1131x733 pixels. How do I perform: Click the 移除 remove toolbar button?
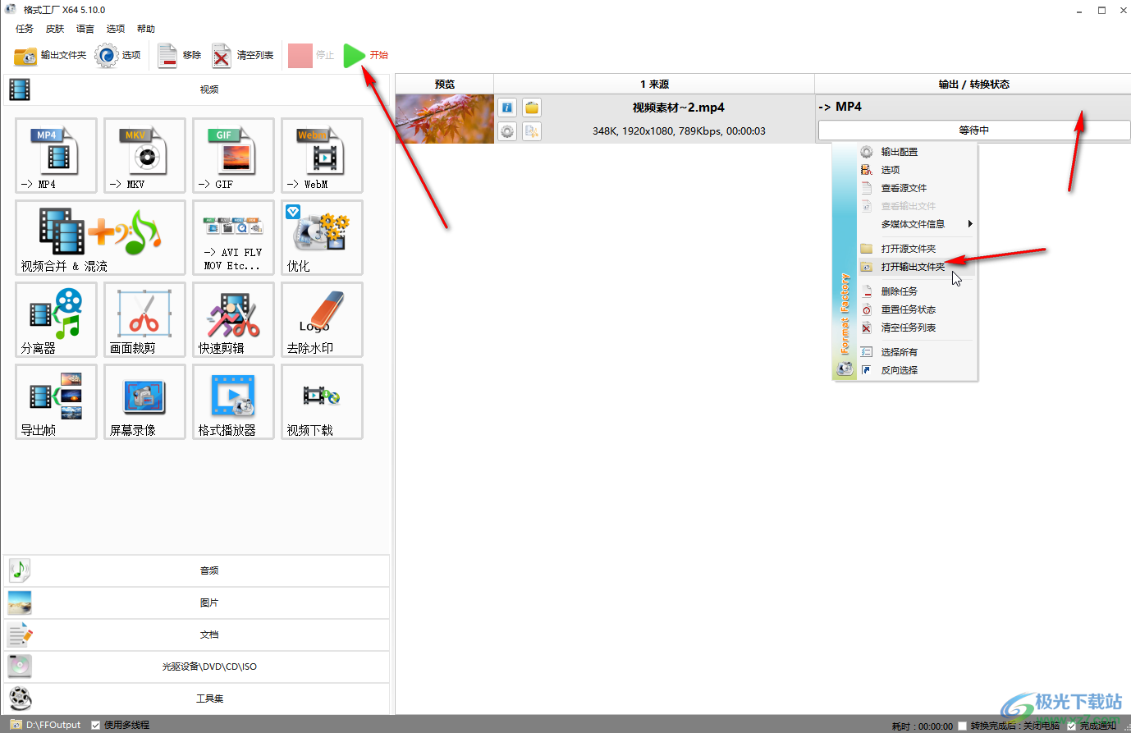[x=179, y=55]
